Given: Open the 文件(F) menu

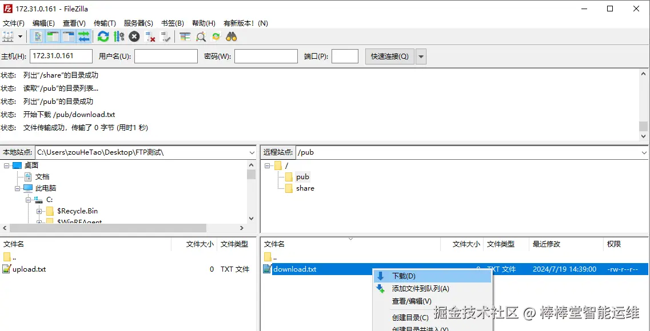Looking at the screenshot, I should 14,23.
